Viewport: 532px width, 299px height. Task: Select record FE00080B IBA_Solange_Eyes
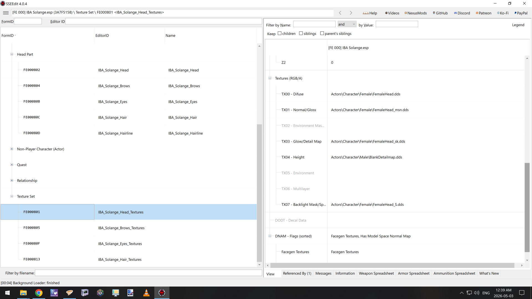(x=129, y=102)
